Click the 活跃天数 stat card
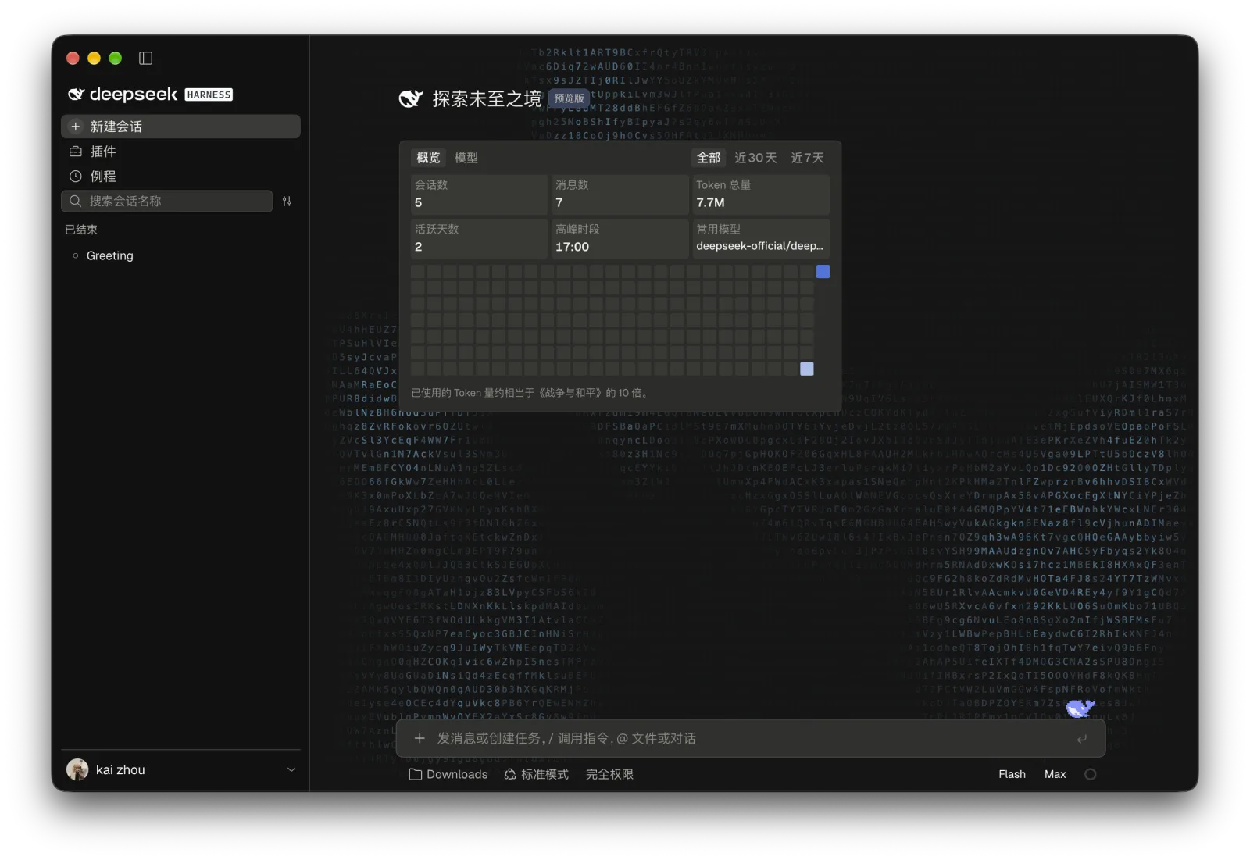The image size is (1250, 860). [x=479, y=238]
